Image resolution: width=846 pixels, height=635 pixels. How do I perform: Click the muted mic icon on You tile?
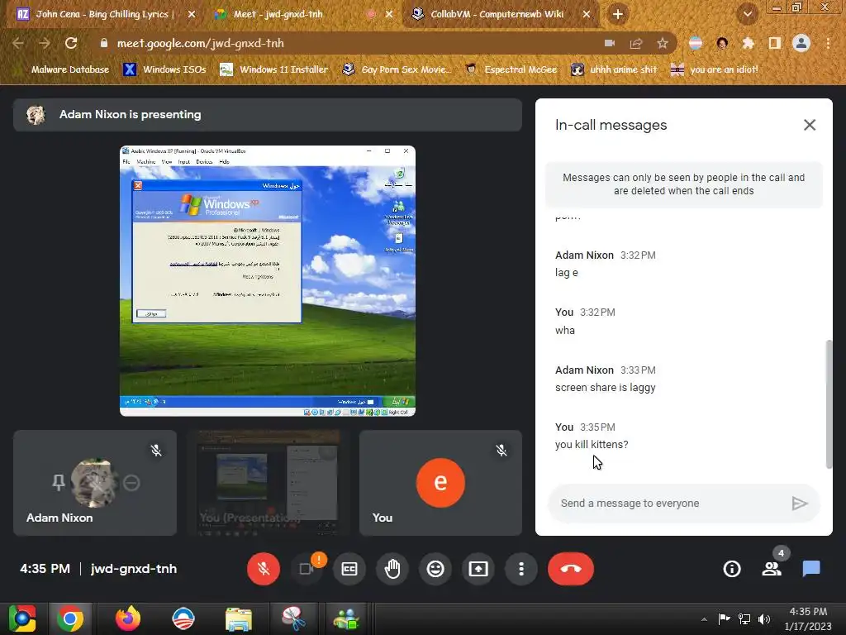click(501, 451)
